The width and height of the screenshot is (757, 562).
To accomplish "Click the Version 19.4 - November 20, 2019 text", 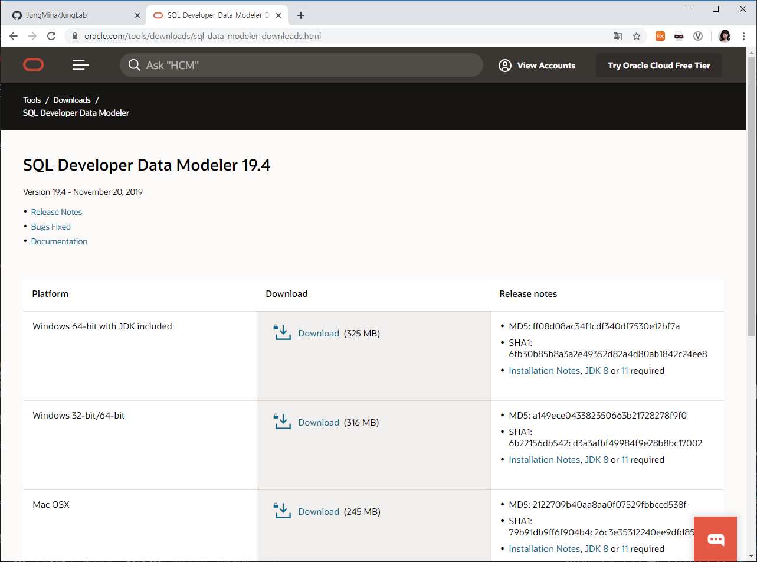I will pos(83,192).
